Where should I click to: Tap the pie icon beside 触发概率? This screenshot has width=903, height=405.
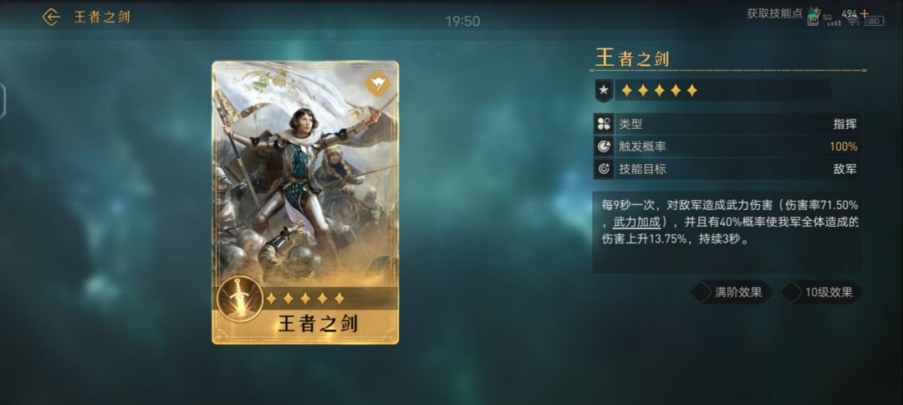pyautogui.click(x=604, y=146)
